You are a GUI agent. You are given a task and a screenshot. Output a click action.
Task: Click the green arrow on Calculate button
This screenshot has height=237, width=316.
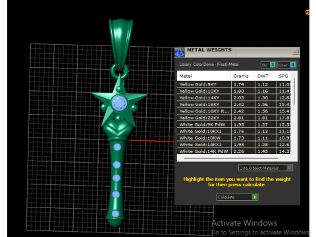click(x=255, y=197)
